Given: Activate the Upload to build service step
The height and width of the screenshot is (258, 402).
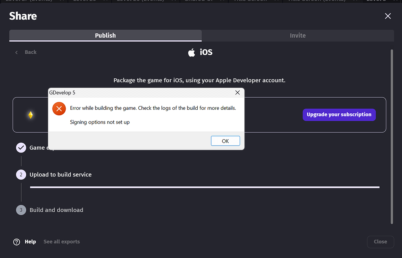Looking at the screenshot, I should [x=61, y=174].
